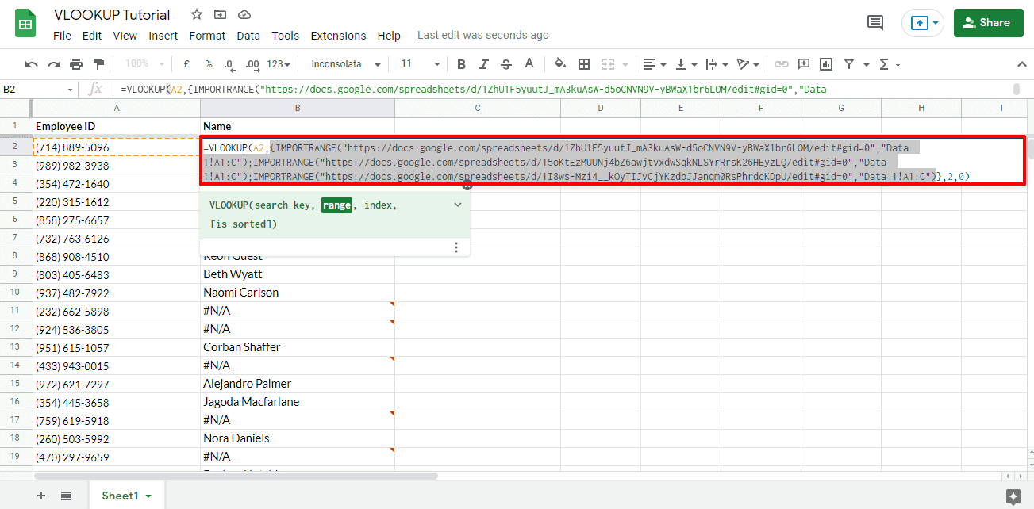Click the Insert chart icon
The width and height of the screenshot is (1034, 509).
click(828, 63)
